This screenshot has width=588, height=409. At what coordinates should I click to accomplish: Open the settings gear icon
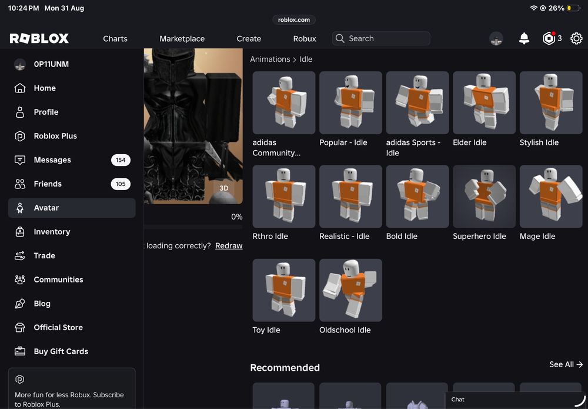pyautogui.click(x=576, y=38)
